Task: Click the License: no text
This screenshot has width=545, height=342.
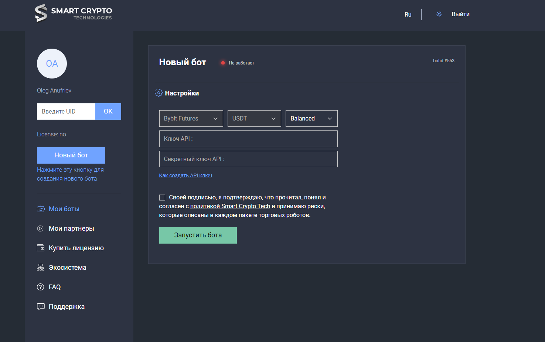Action: click(51, 135)
